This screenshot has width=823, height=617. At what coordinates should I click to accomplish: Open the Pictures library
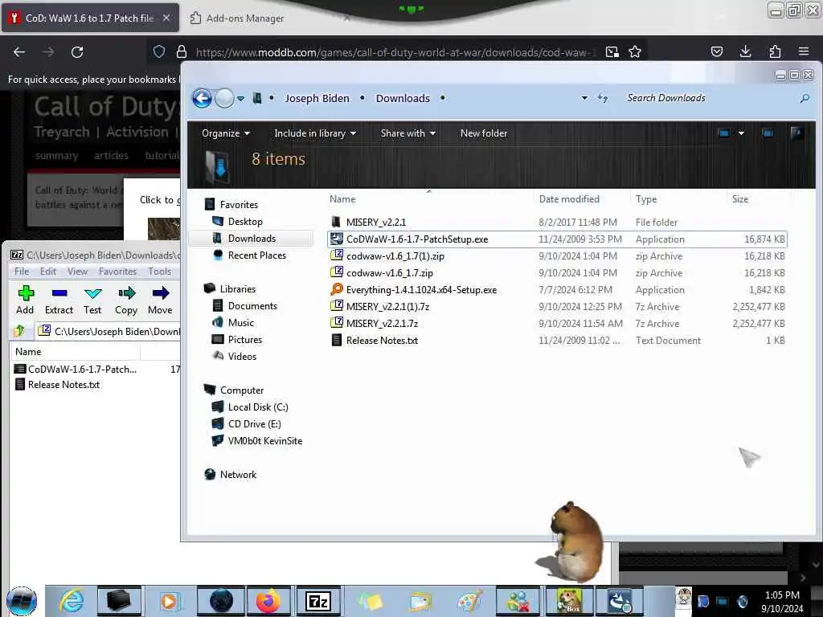[x=244, y=340]
